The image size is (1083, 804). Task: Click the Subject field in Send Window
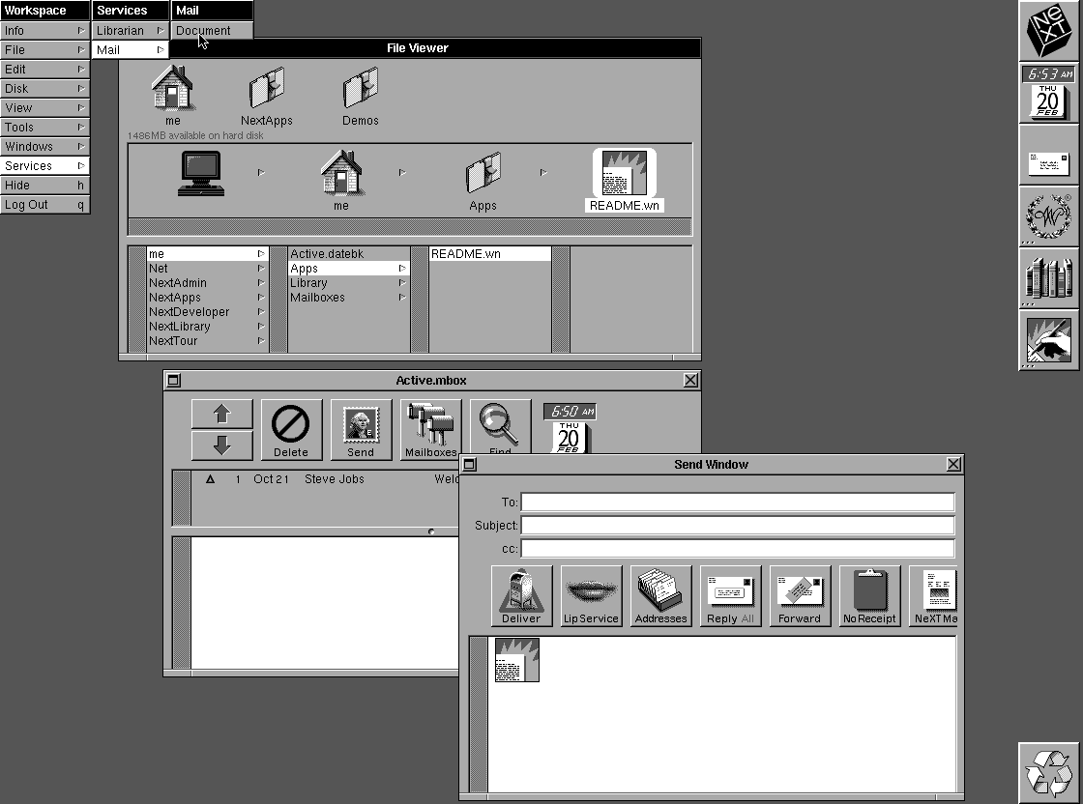coord(738,525)
